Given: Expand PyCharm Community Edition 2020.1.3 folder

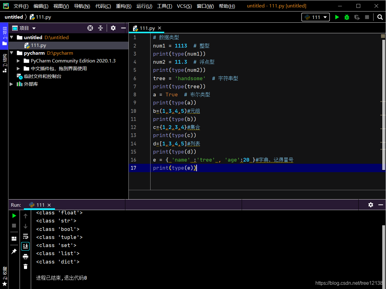Looking at the screenshot, I should [18, 61].
